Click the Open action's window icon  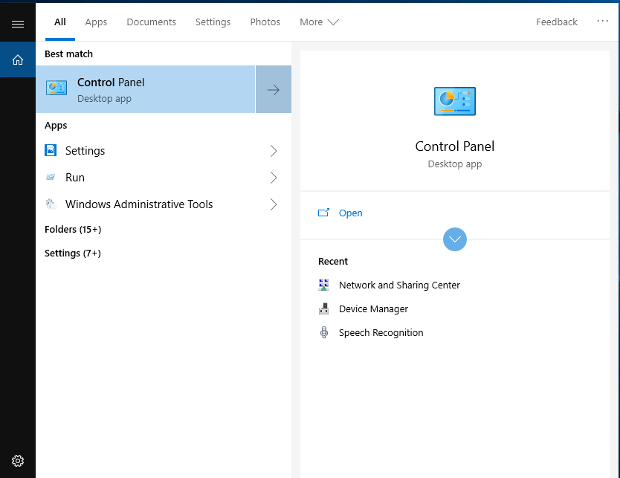point(324,213)
